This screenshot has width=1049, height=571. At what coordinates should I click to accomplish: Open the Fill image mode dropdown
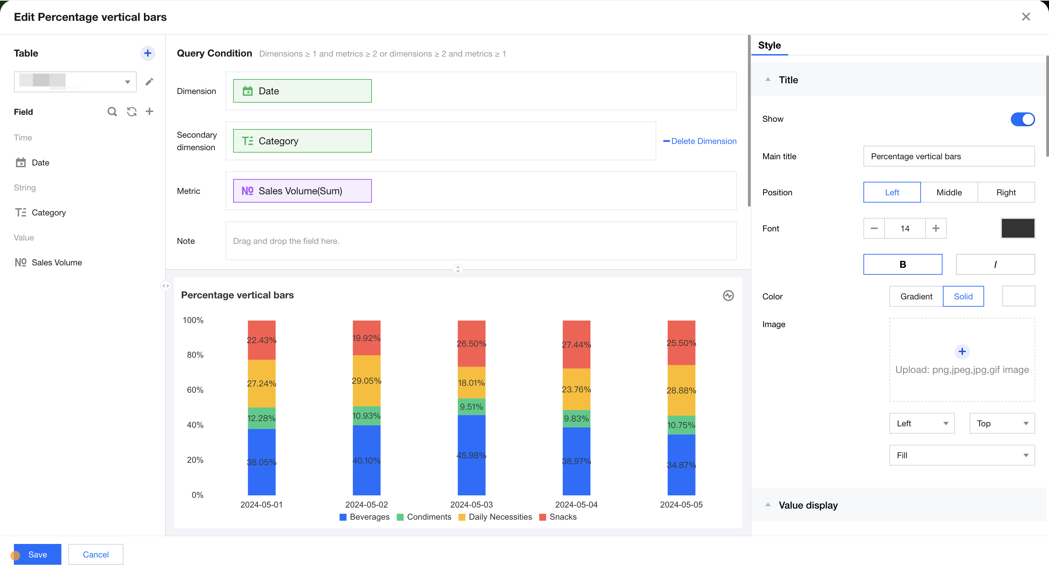[x=962, y=455]
